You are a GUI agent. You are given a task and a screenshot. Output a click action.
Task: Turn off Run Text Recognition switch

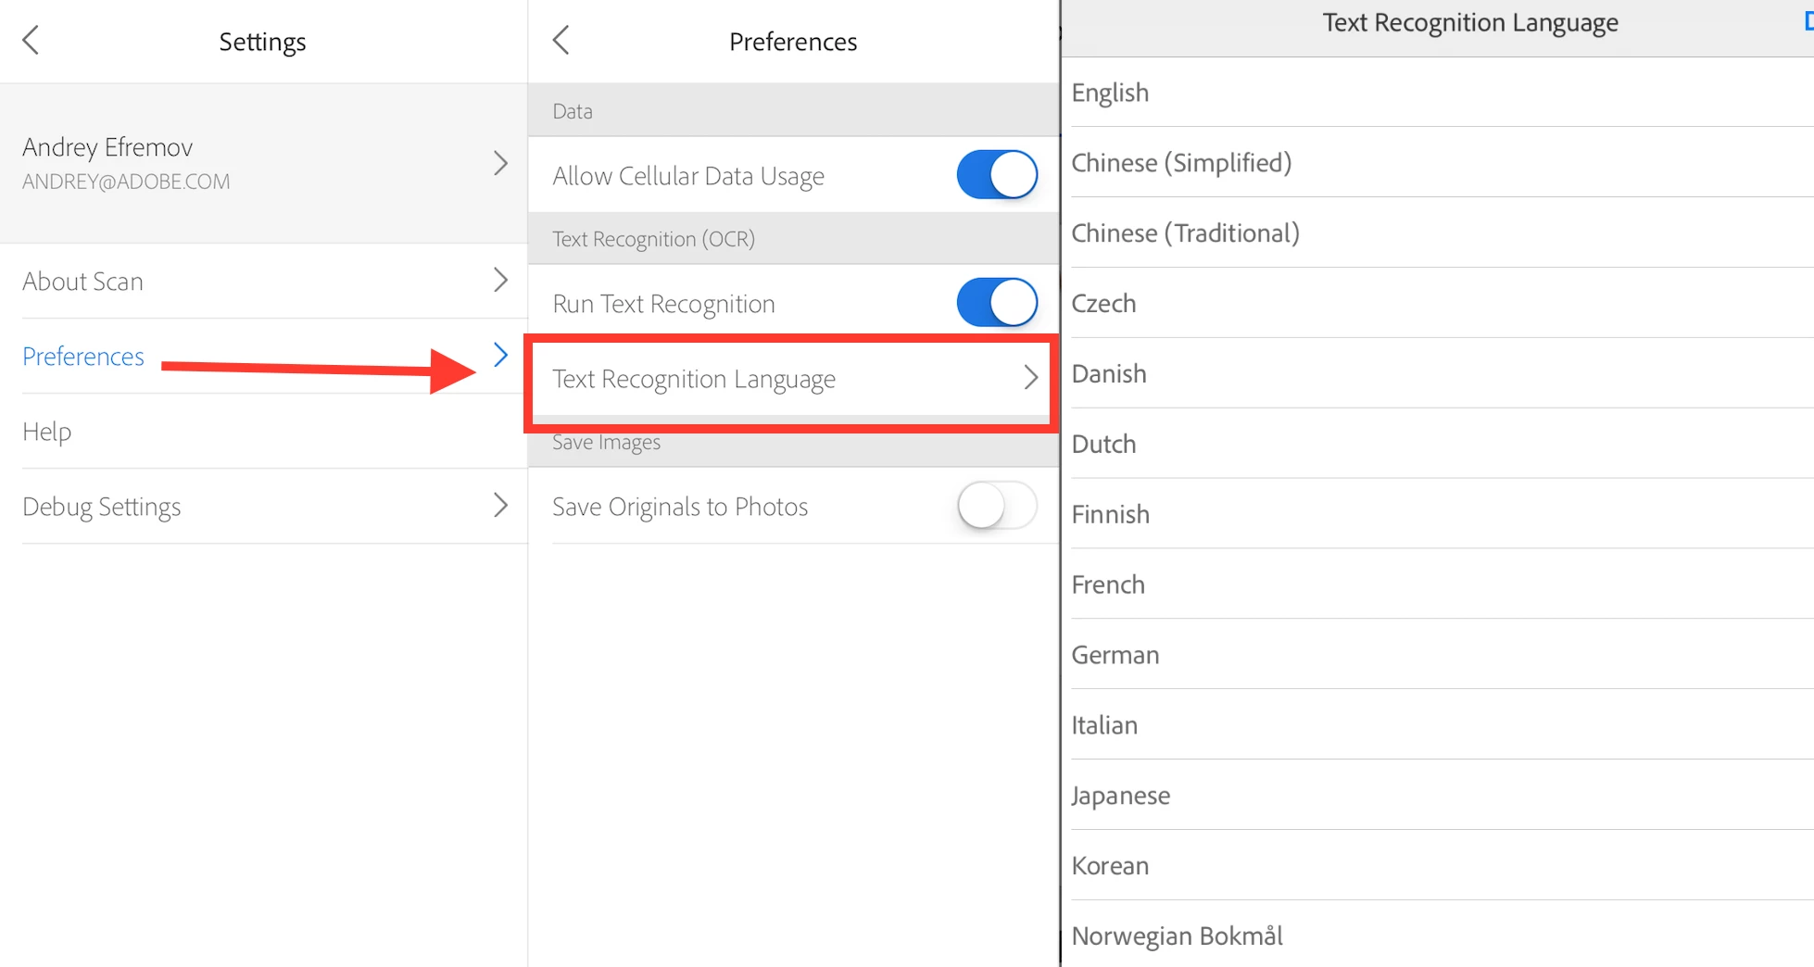pyautogui.click(x=997, y=302)
